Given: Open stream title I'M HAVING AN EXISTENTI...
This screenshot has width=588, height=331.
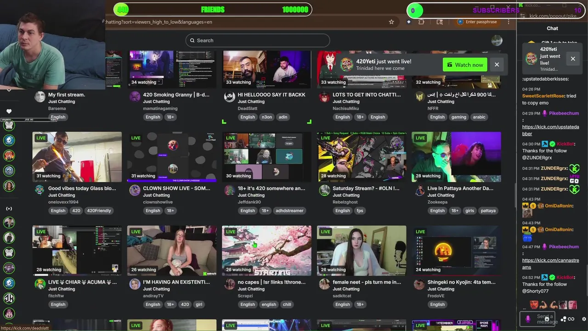Looking at the screenshot, I should [x=176, y=282].
